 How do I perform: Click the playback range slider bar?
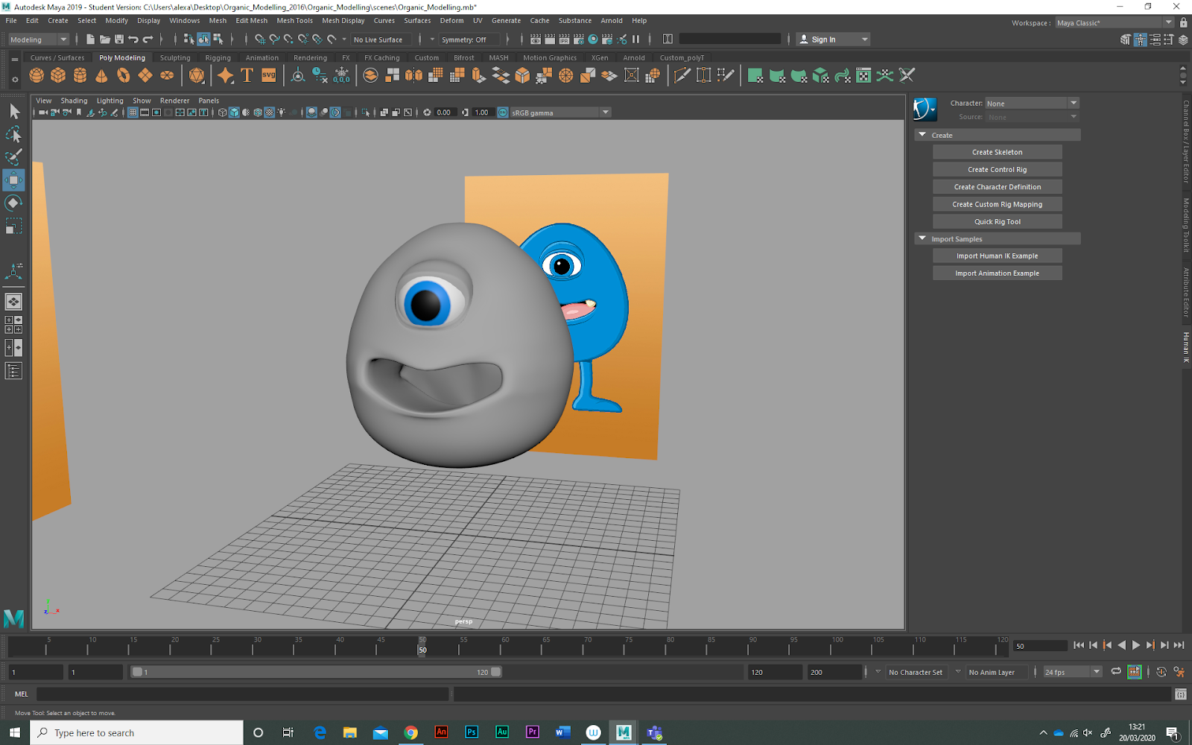316,672
